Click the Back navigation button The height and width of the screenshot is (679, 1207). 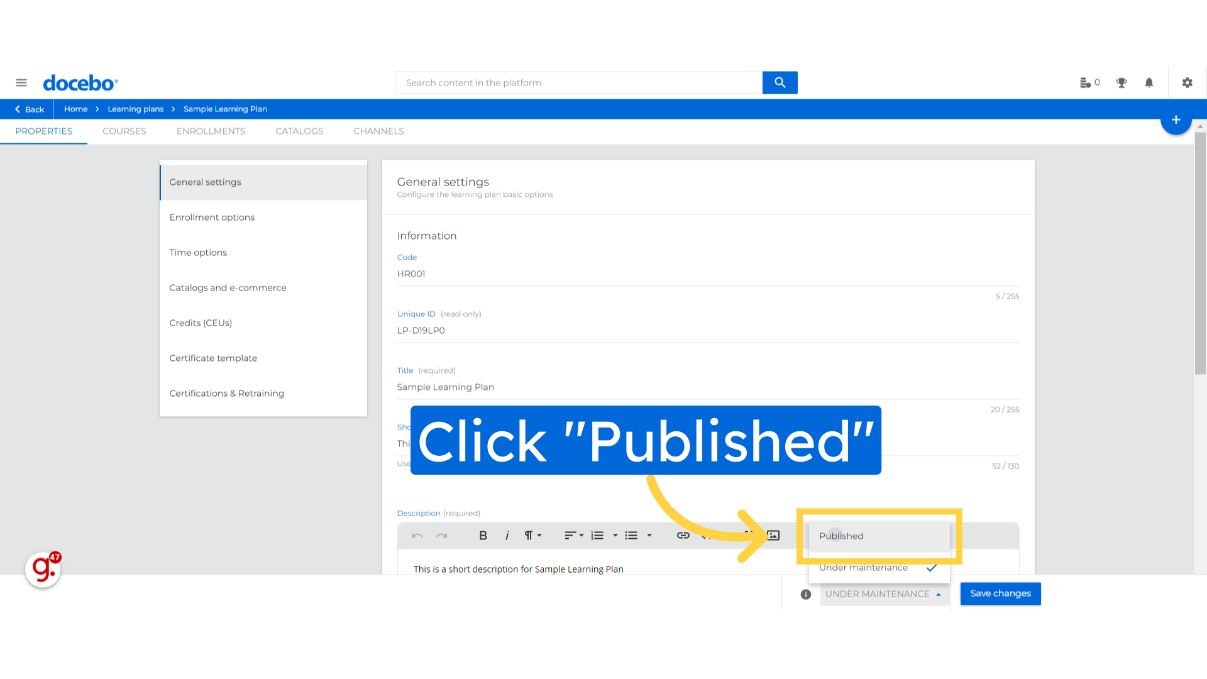(30, 109)
